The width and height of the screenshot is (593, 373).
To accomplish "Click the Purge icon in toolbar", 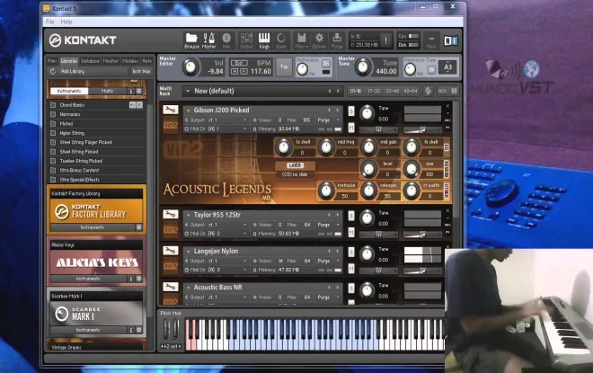I will pos(337,40).
